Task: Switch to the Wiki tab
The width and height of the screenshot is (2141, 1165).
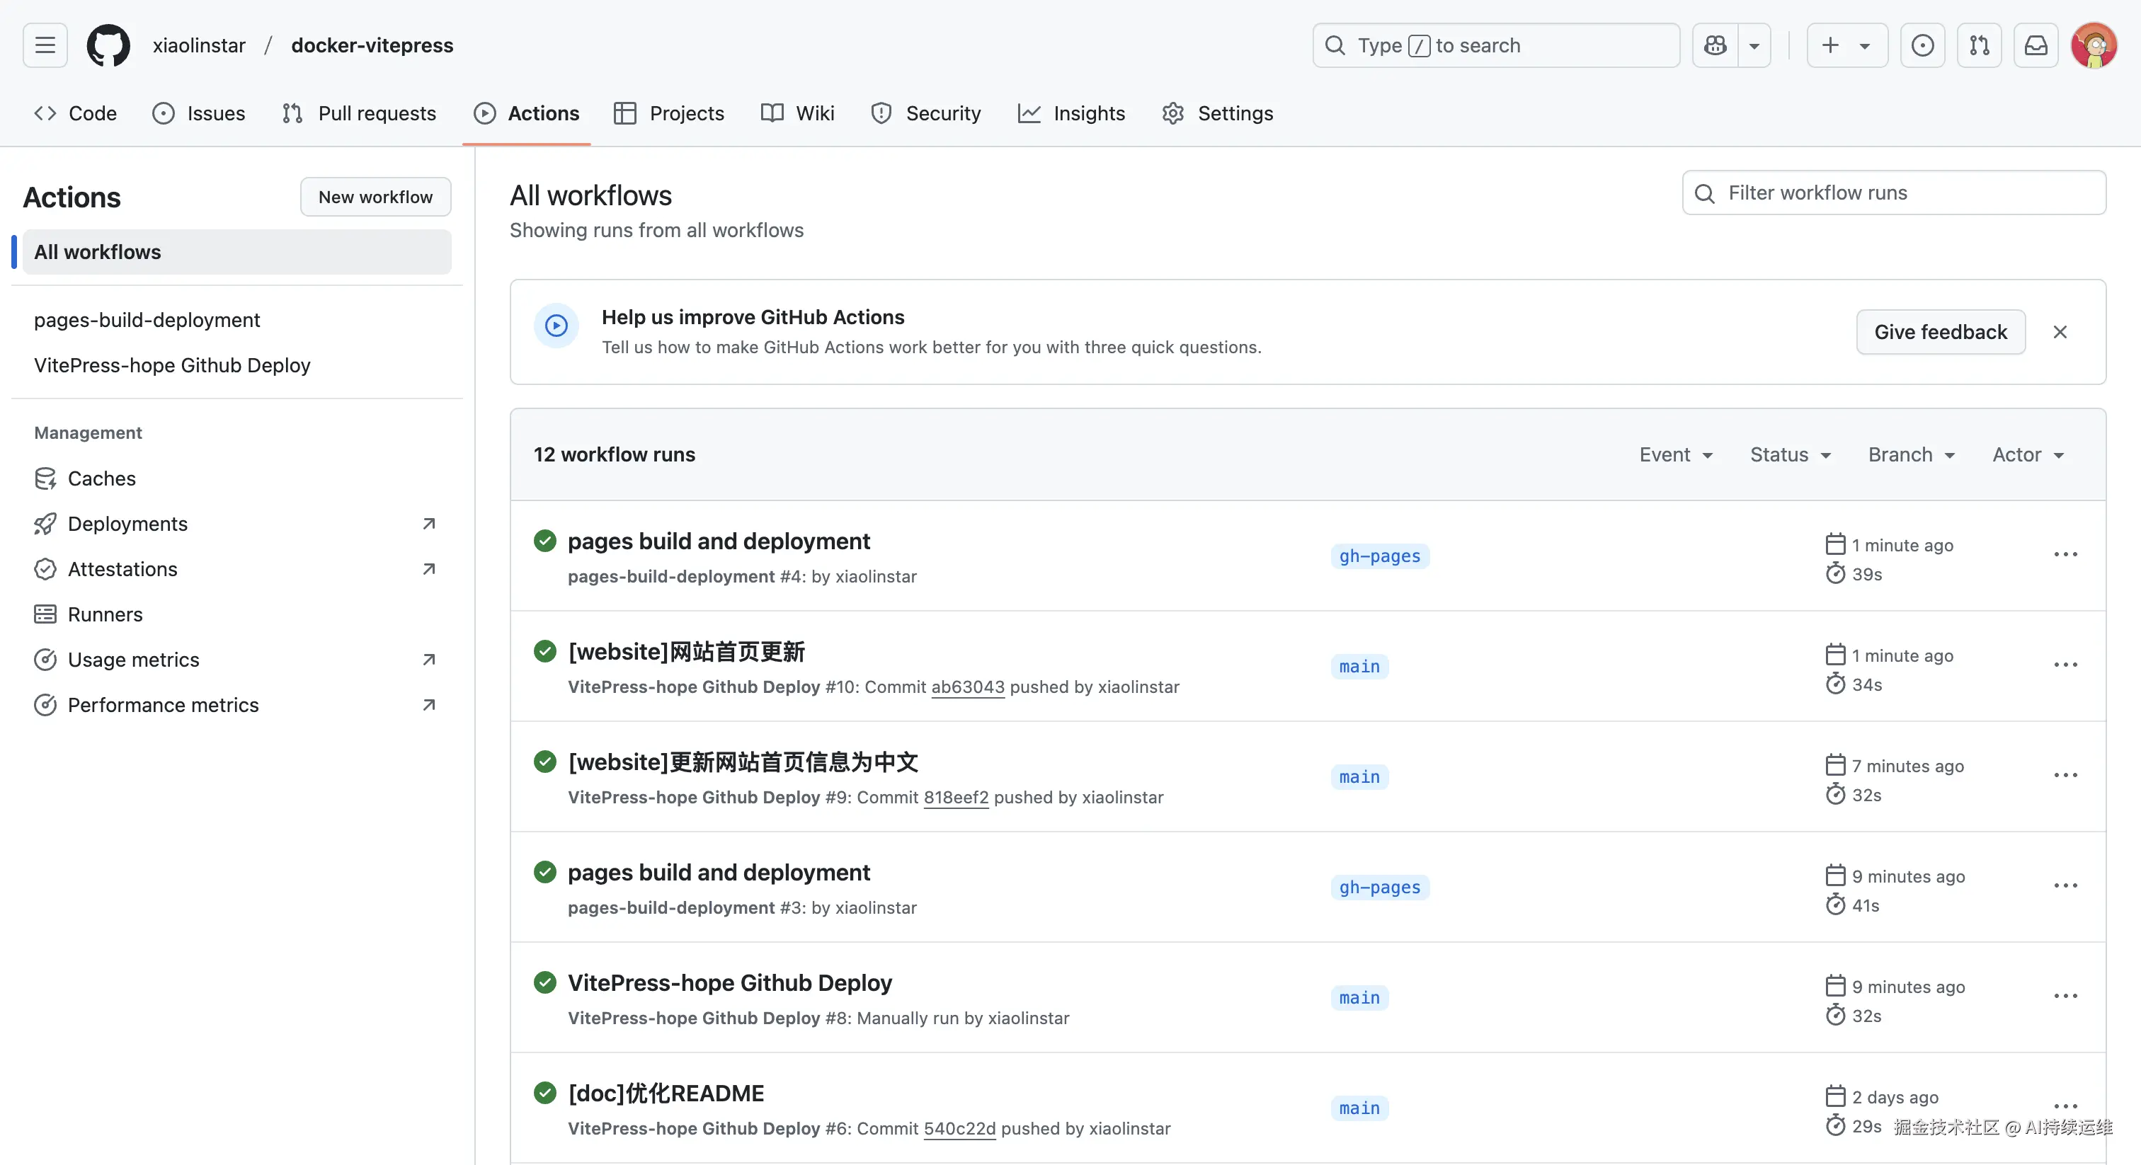Action: [x=797, y=113]
